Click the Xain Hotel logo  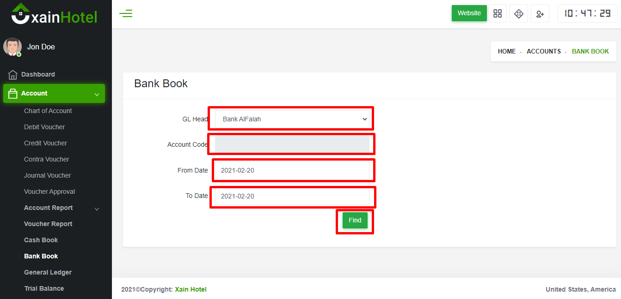pos(55,15)
